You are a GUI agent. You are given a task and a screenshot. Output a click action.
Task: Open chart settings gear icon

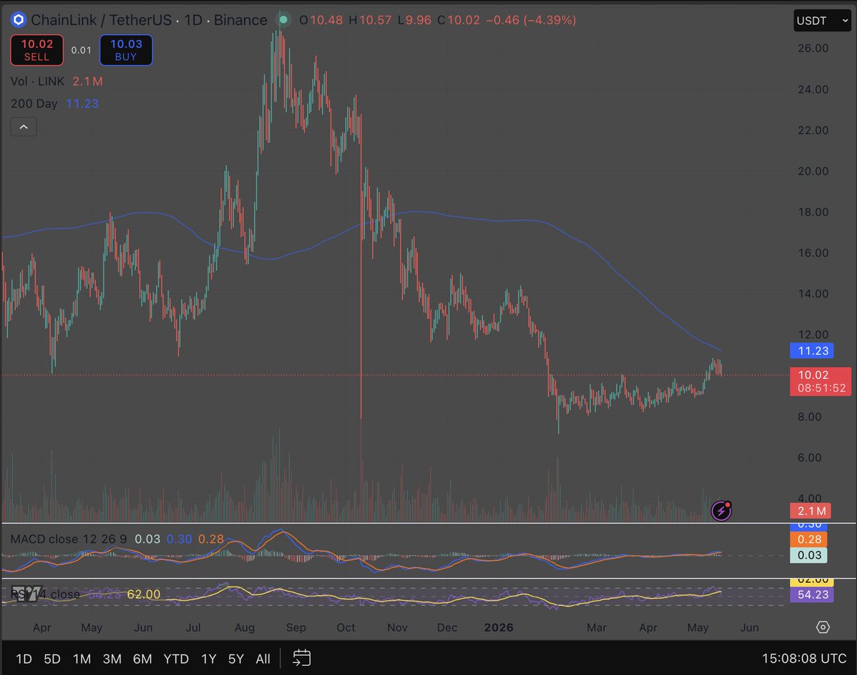point(823,627)
